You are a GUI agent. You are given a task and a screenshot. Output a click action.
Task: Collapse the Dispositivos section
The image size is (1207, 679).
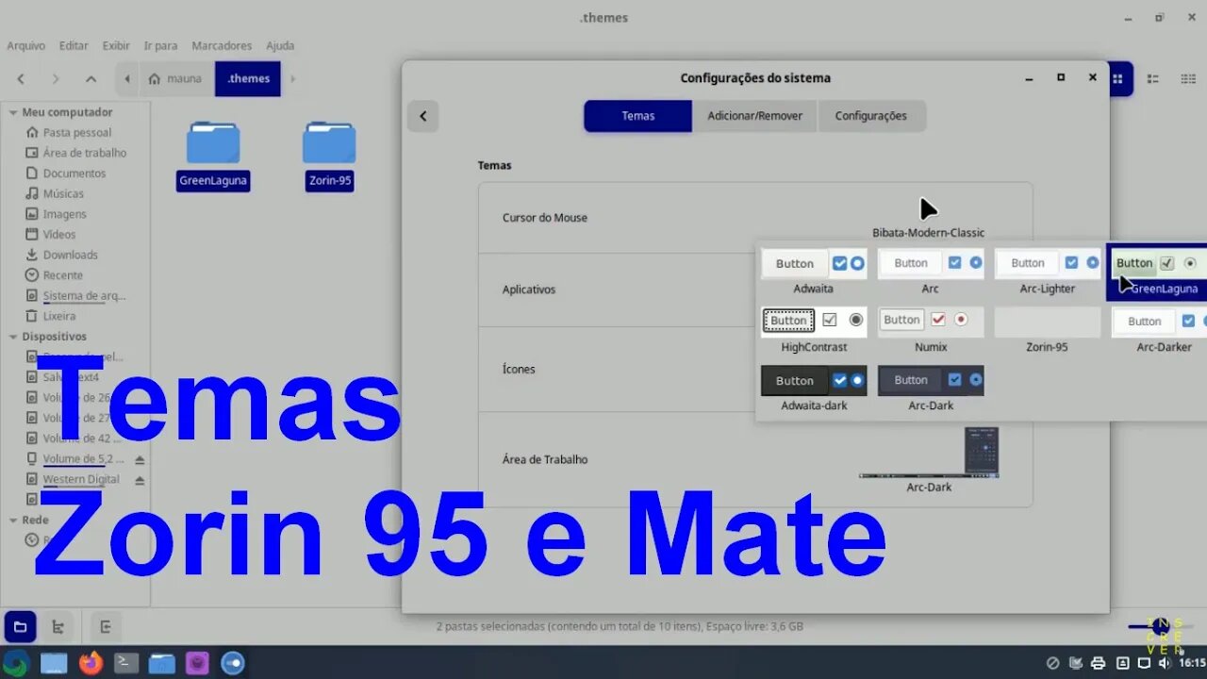point(13,337)
